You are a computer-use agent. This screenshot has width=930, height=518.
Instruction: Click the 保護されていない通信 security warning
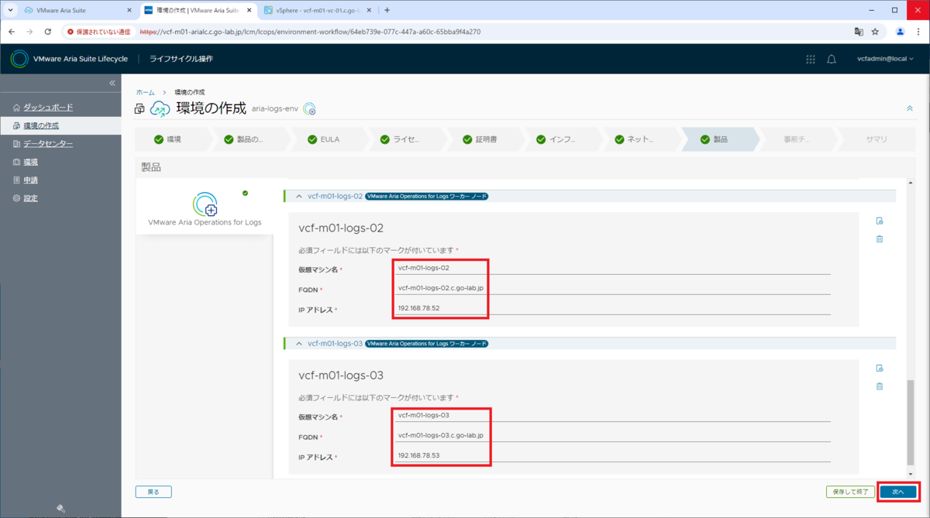(98, 32)
